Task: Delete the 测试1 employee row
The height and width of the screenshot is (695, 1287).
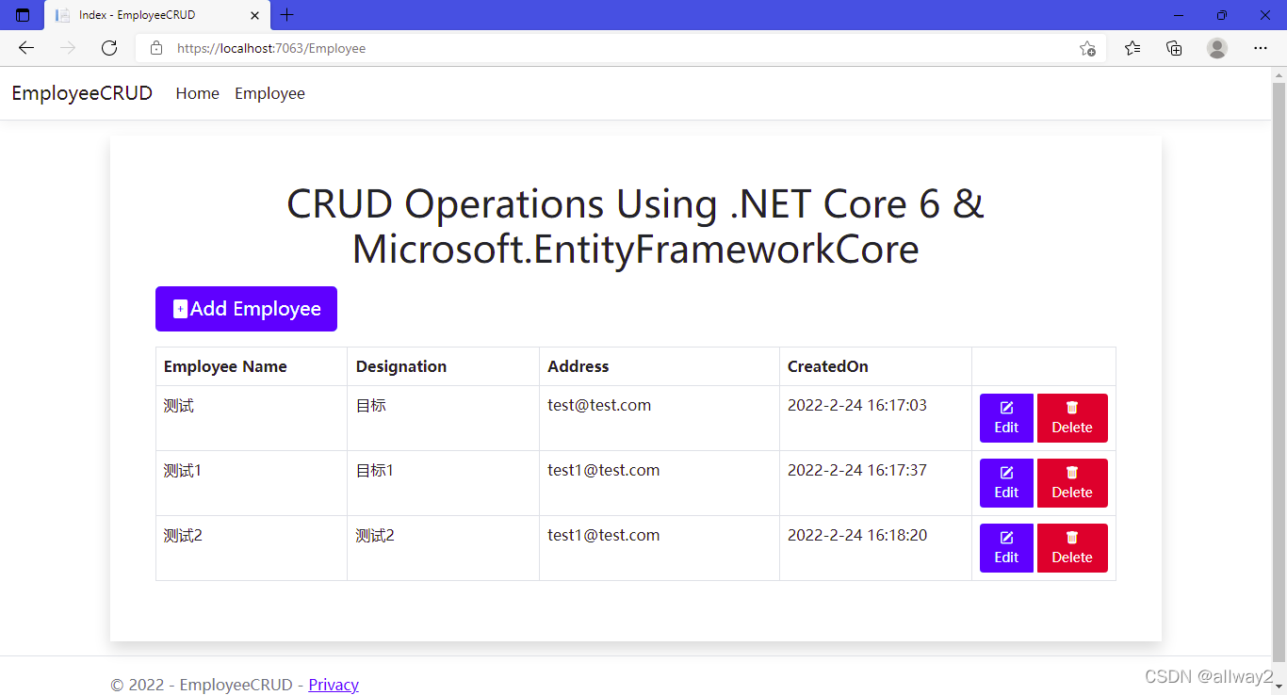Action: pos(1072,483)
